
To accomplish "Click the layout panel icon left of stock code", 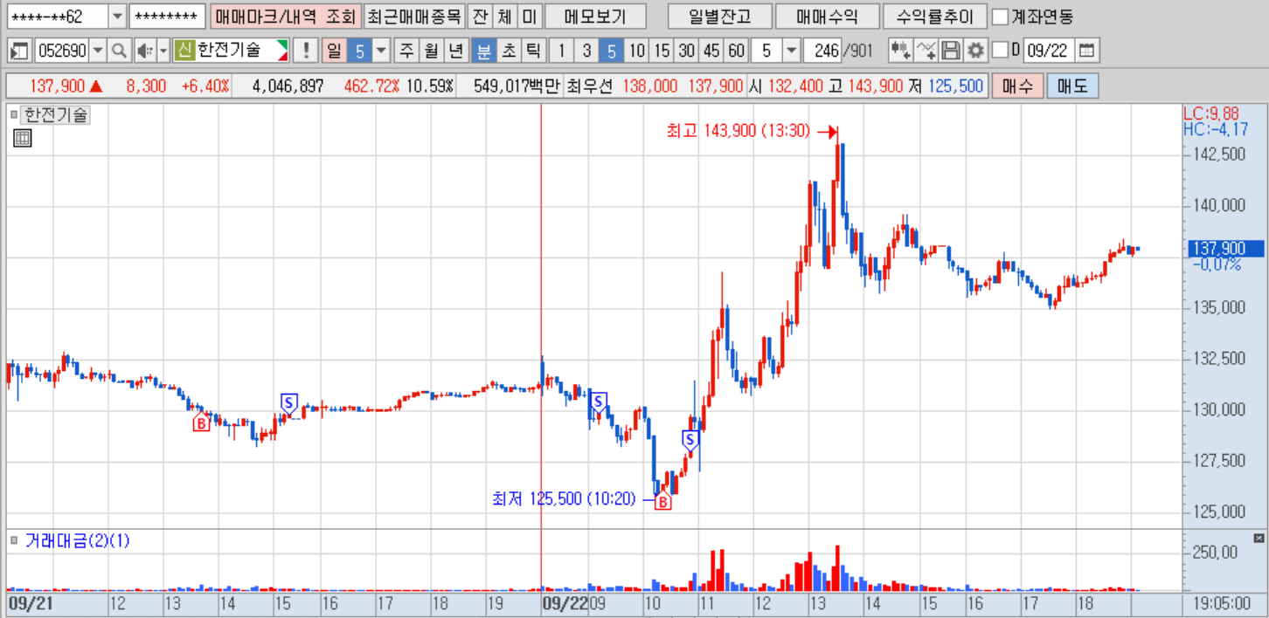I will 19,51.
